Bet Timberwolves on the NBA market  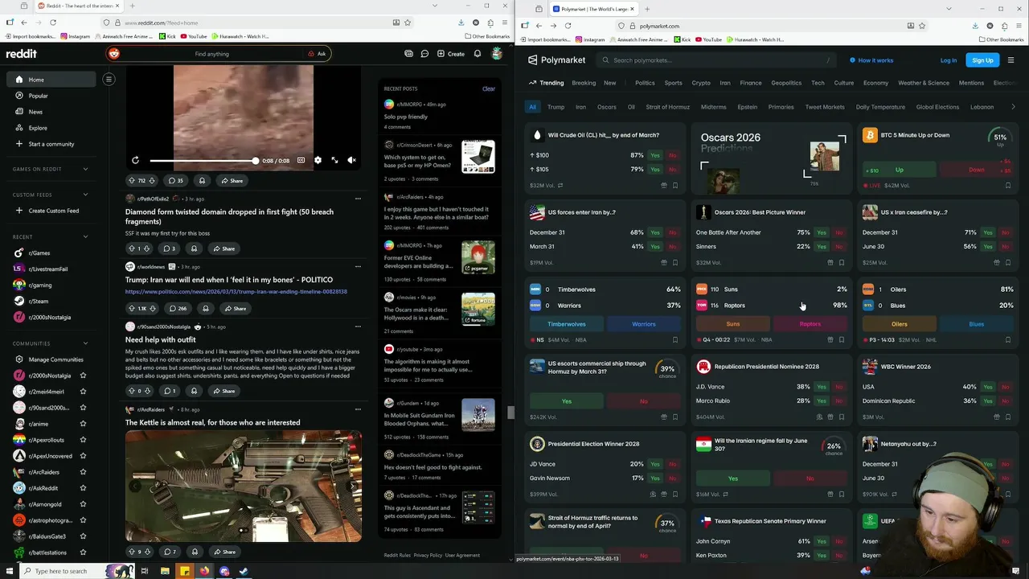(x=567, y=324)
